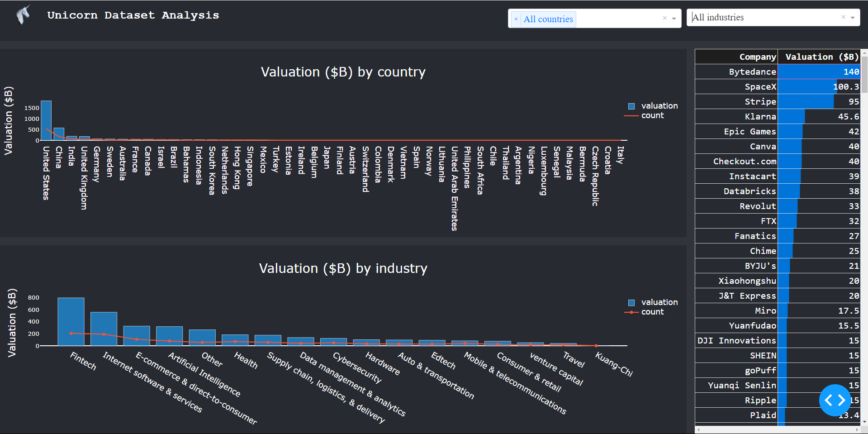Select the Miro company cell
This screenshot has height=434, width=868.
point(736,310)
